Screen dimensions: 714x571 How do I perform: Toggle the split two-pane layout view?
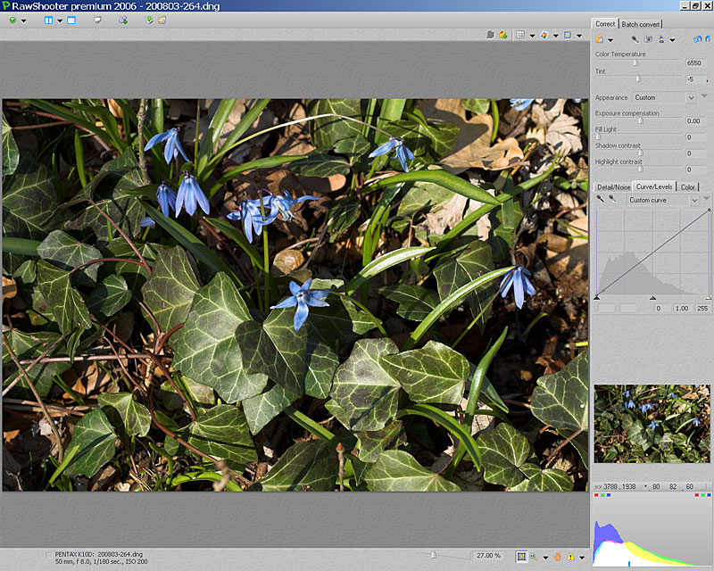[x=48, y=20]
